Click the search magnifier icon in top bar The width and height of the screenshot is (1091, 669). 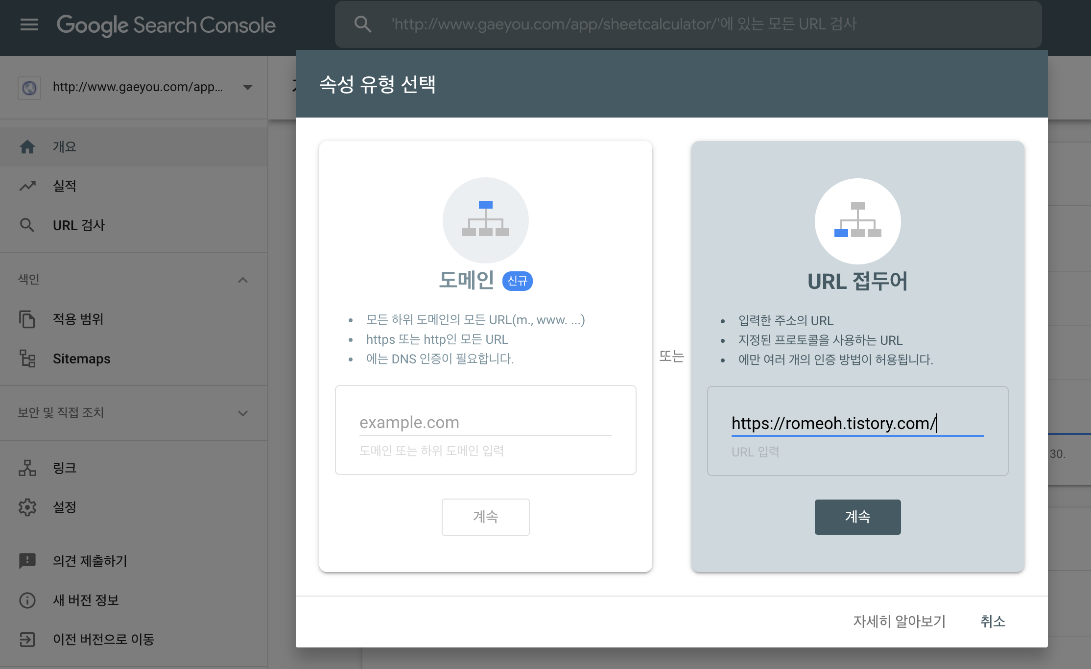[x=362, y=24]
